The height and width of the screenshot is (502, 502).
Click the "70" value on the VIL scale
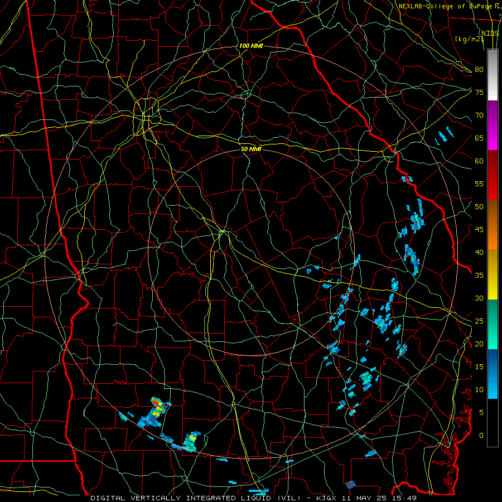(x=479, y=115)
